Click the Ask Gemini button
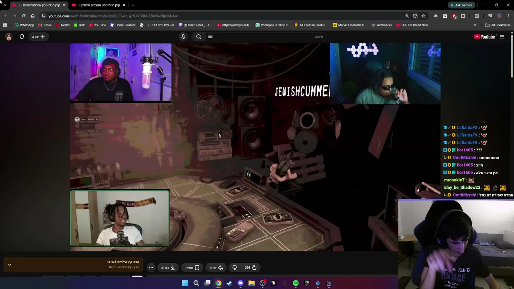This screenshot has width=514, height=289. [461, 5]
